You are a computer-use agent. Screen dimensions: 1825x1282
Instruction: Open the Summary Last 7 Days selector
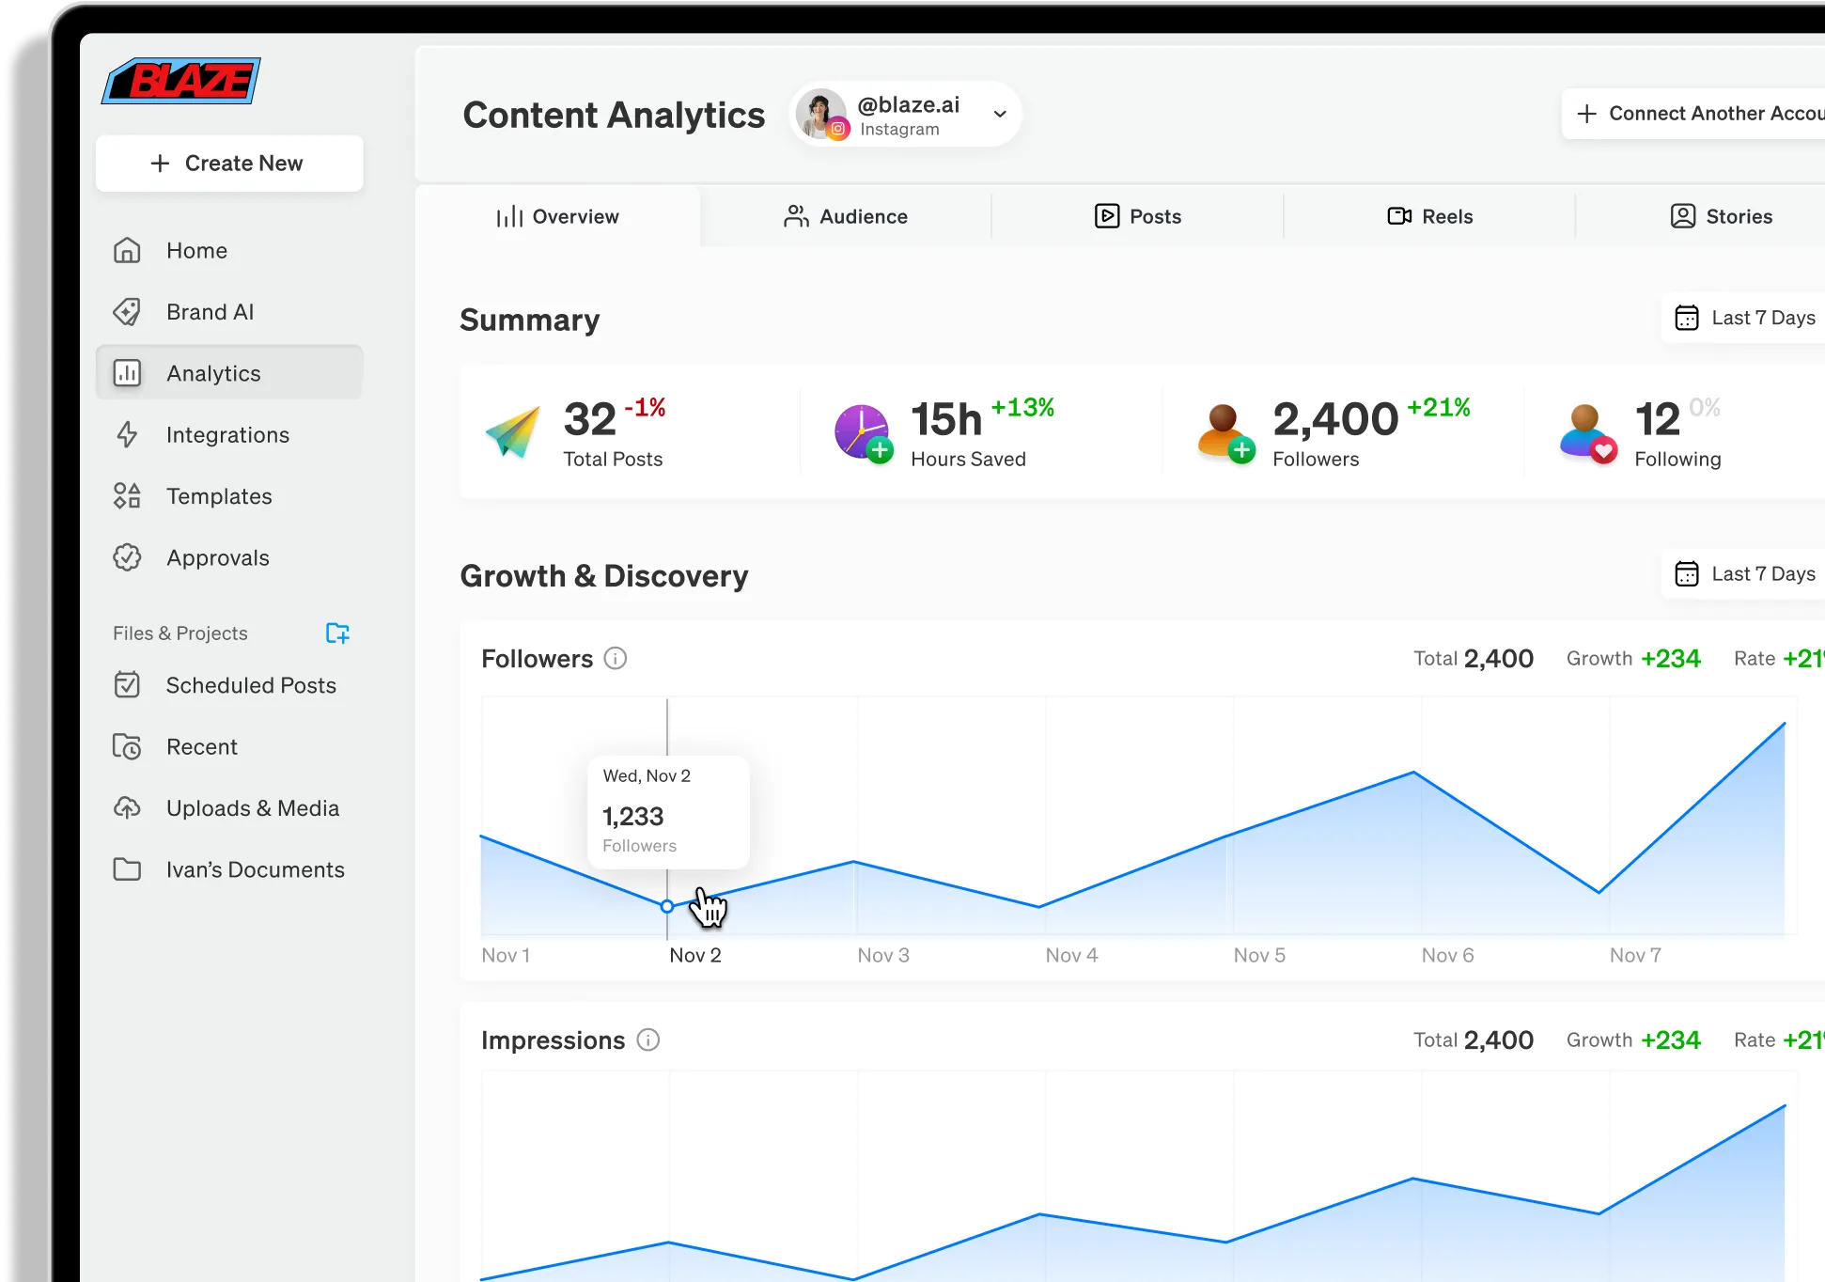tap(1746, 318)
